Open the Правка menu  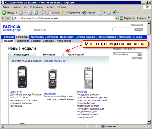[16, 7]
